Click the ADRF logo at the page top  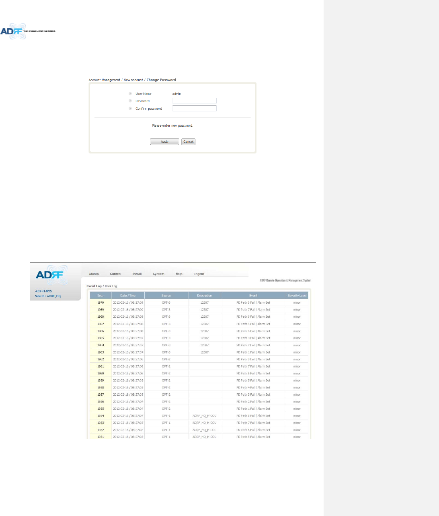(28, 31)
